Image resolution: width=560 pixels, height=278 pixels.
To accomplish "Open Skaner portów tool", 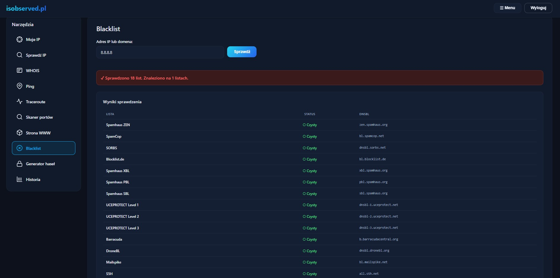I will pyautogui.click(x=44, y=117).
